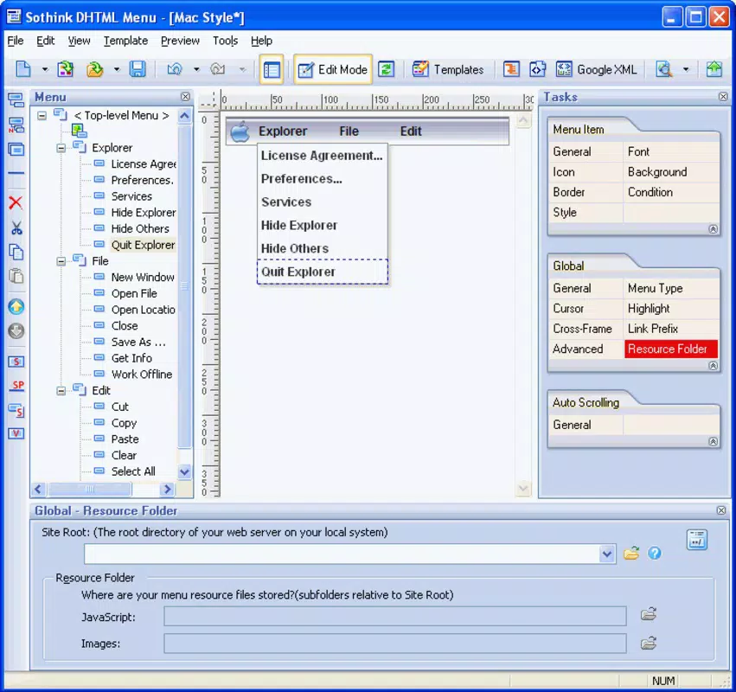Toggle Edit Mode button
The width and height of the screenshot is (736, 692).
point(333,69)
